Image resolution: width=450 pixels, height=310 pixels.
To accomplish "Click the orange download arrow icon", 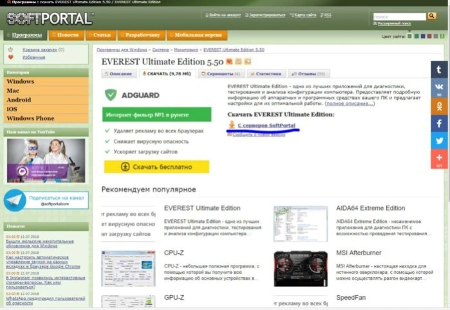I will tap(232, 124).
